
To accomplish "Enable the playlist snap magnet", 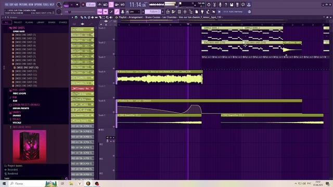I will coord(76,17).
